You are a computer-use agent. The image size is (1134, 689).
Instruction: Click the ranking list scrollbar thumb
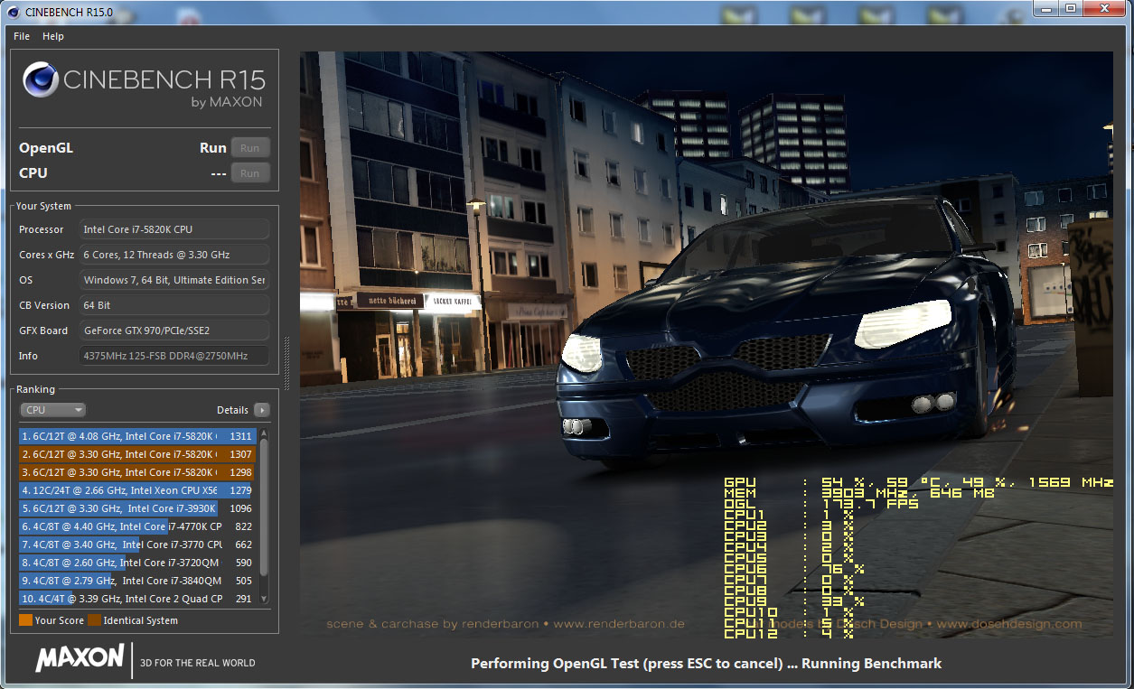pos(264,508)
